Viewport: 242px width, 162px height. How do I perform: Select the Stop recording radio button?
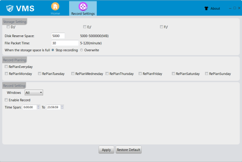pyautogui.click(x=53, y=50)
